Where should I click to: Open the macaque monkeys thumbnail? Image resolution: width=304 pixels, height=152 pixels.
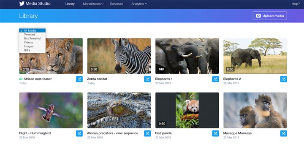[255, 110]
